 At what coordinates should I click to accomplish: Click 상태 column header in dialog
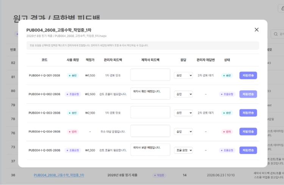227,60
